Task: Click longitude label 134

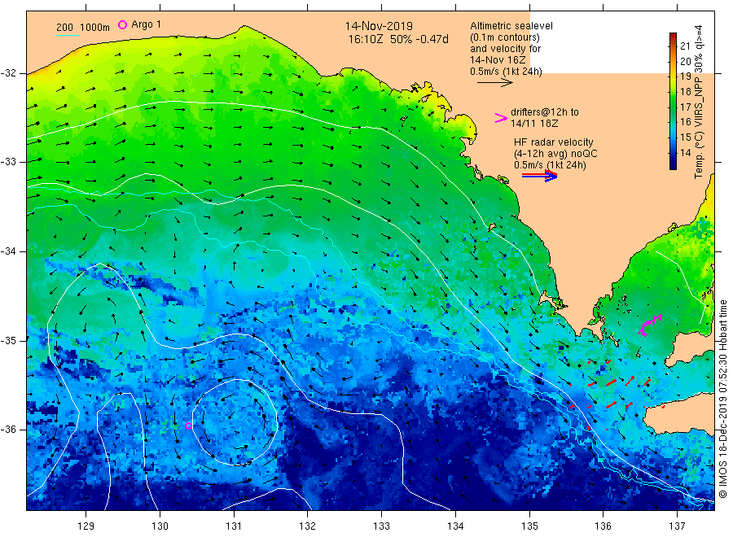Action: point(455,526)
